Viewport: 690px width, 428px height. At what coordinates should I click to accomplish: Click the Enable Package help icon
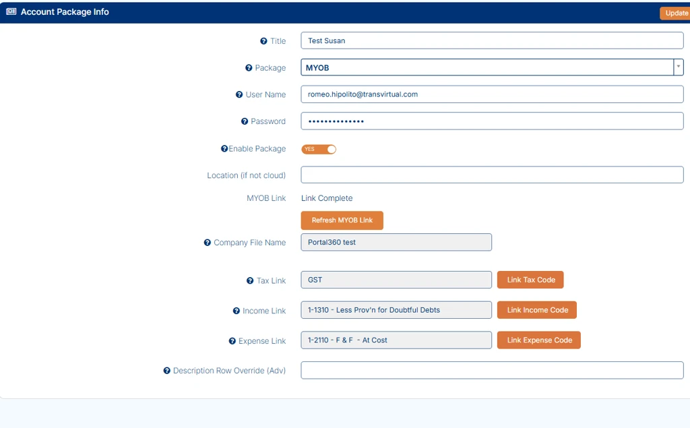224,149
